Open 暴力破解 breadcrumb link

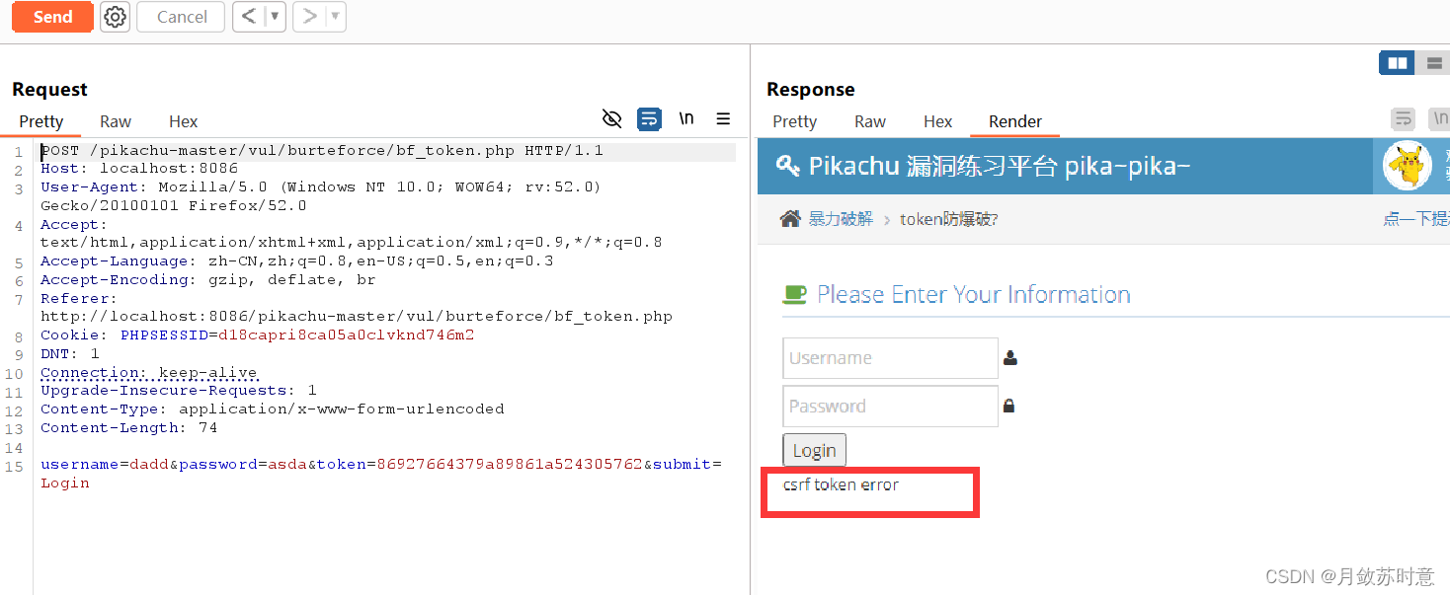point(841,219)
